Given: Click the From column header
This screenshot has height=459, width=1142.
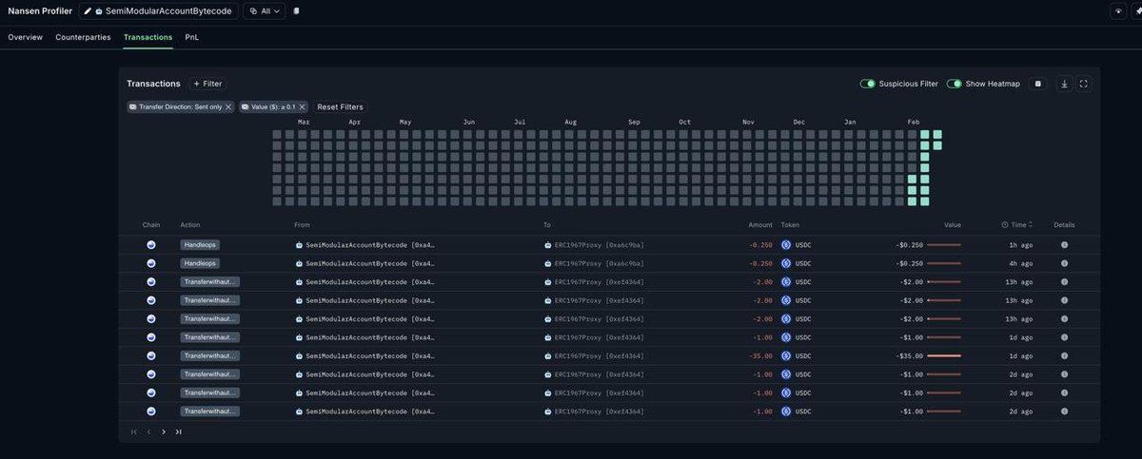Looking at the screenshot, I should click(303, 225).
